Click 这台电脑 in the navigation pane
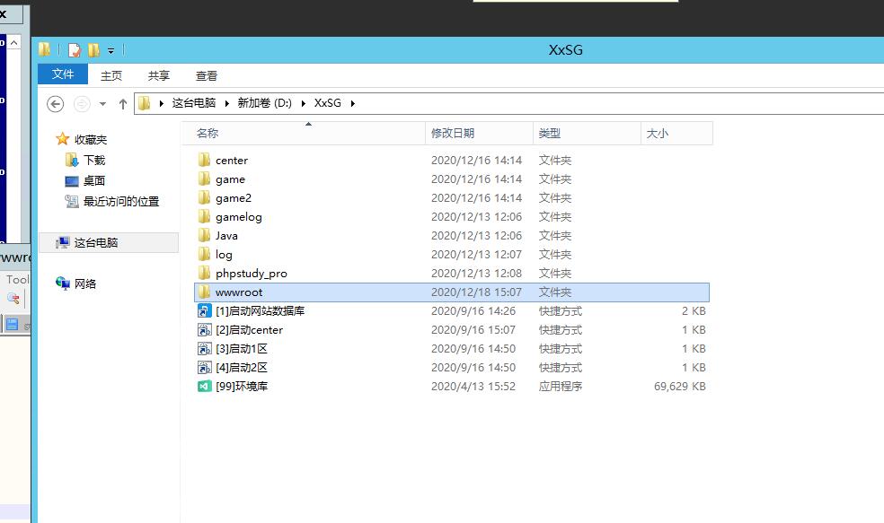Viewport: 884px width, 523px height. 95,242
